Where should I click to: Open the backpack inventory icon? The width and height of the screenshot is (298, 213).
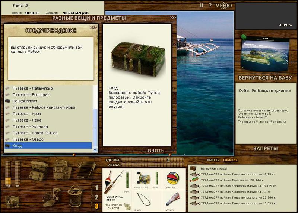pos(62,170)
